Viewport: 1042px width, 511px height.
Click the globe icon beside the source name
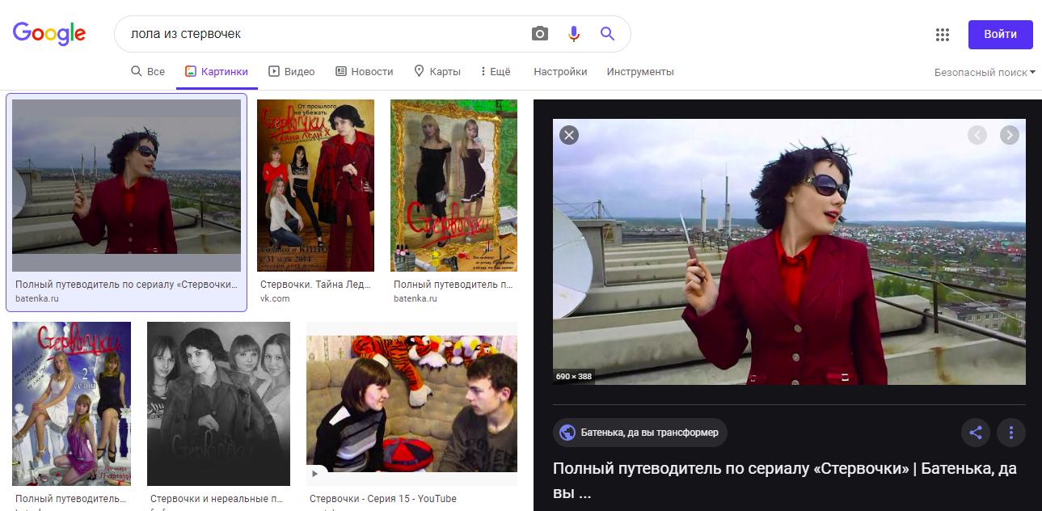click(x=567, y=433)
